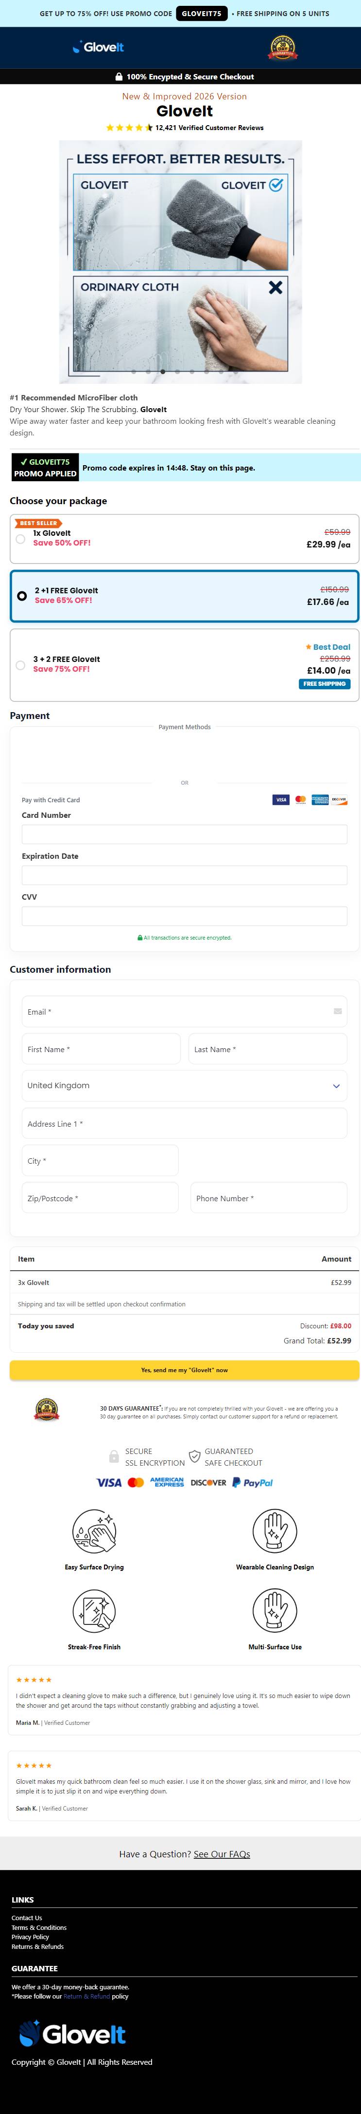
Task: Click the BEST SELLER ribbon tag
Action: [x=38, y=523]
